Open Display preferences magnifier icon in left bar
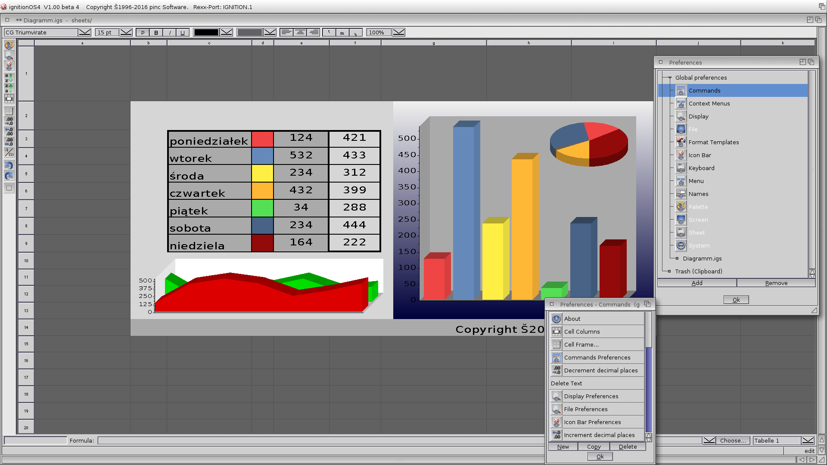827x465 pixels. click(9, 56)
